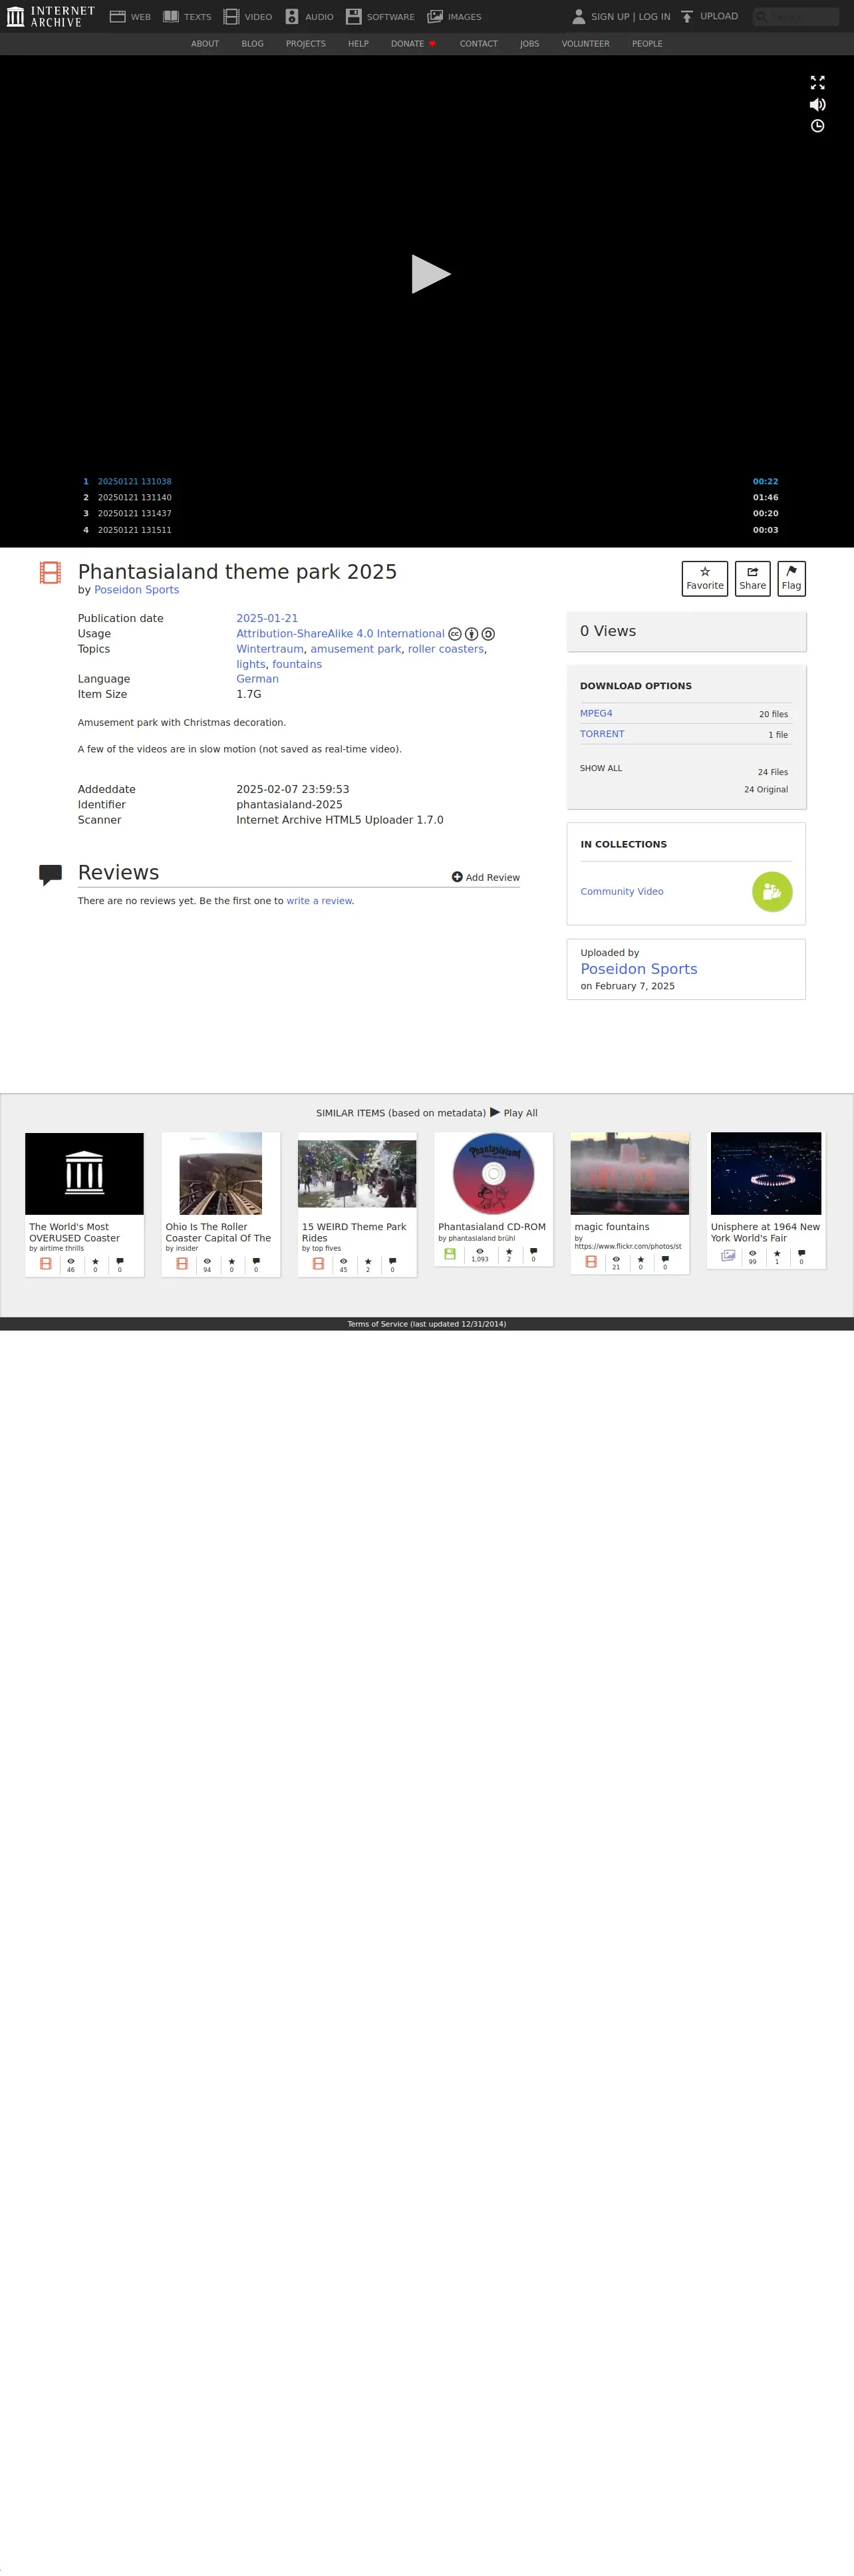Viewport: 854px width, 2576px height.
Task: Click the Upload arrow icon
Action: pyautogui.click(x=687, y=16)
